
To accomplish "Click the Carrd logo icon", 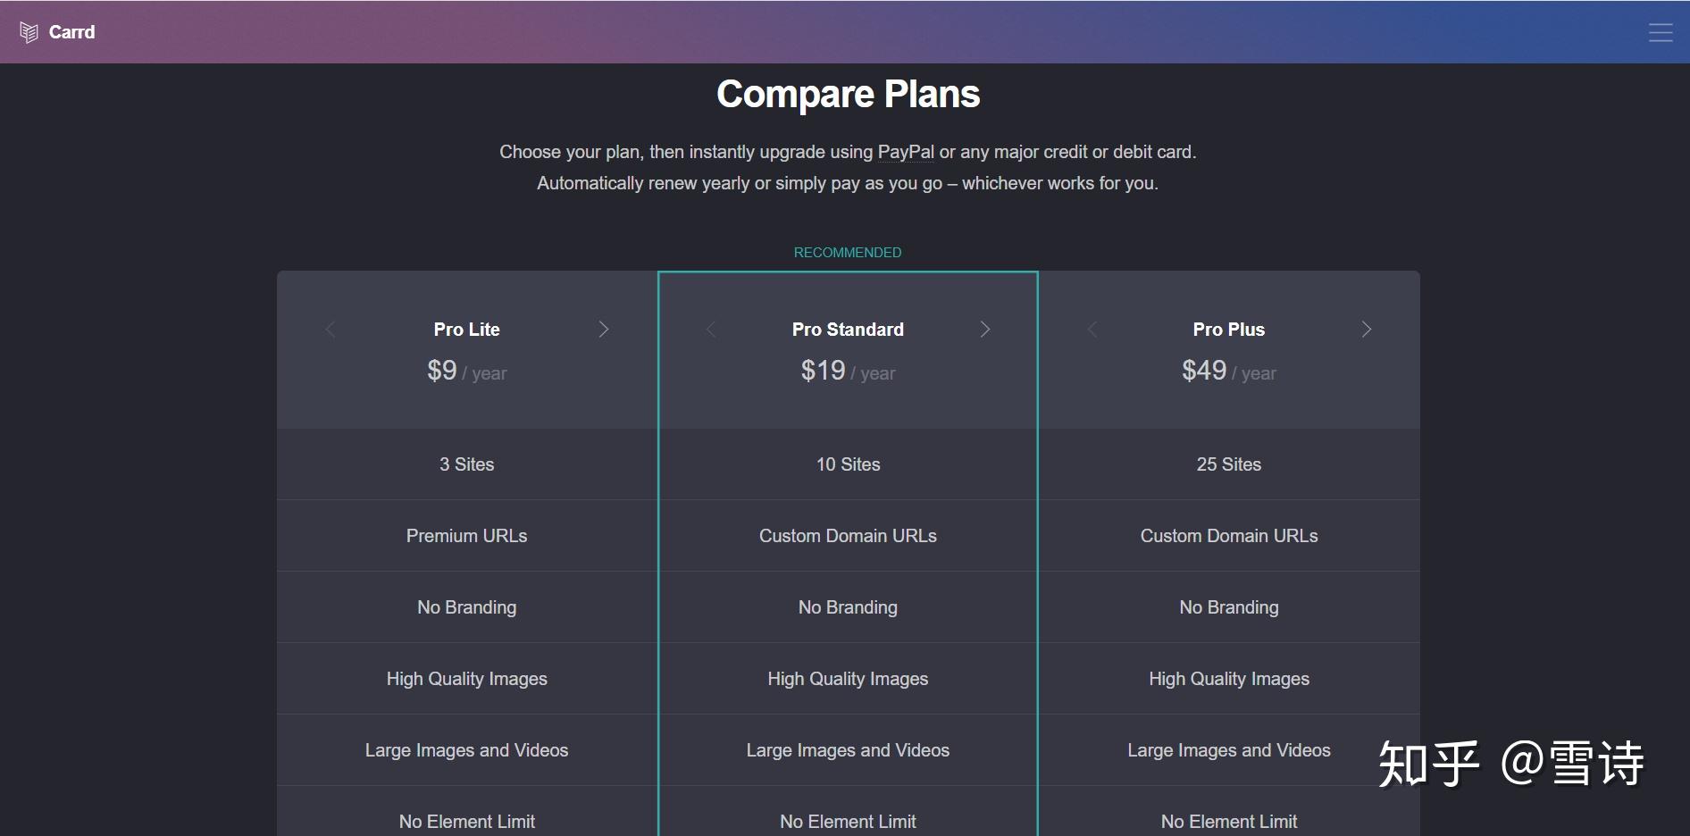I will tap(29, 33).
